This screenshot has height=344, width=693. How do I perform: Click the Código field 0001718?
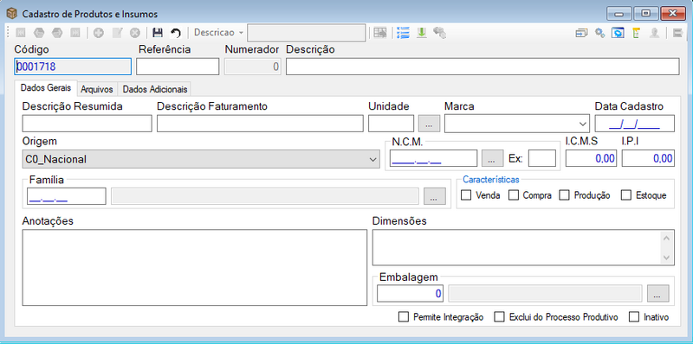pos(73,67)
